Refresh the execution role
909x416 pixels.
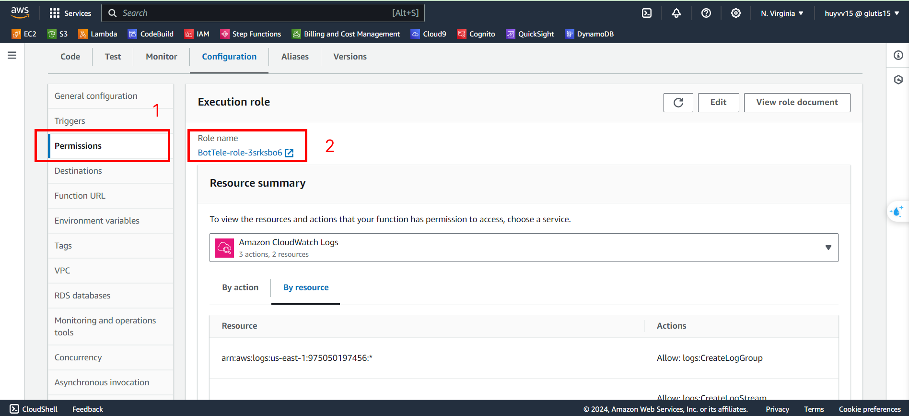tap(678, 103)
